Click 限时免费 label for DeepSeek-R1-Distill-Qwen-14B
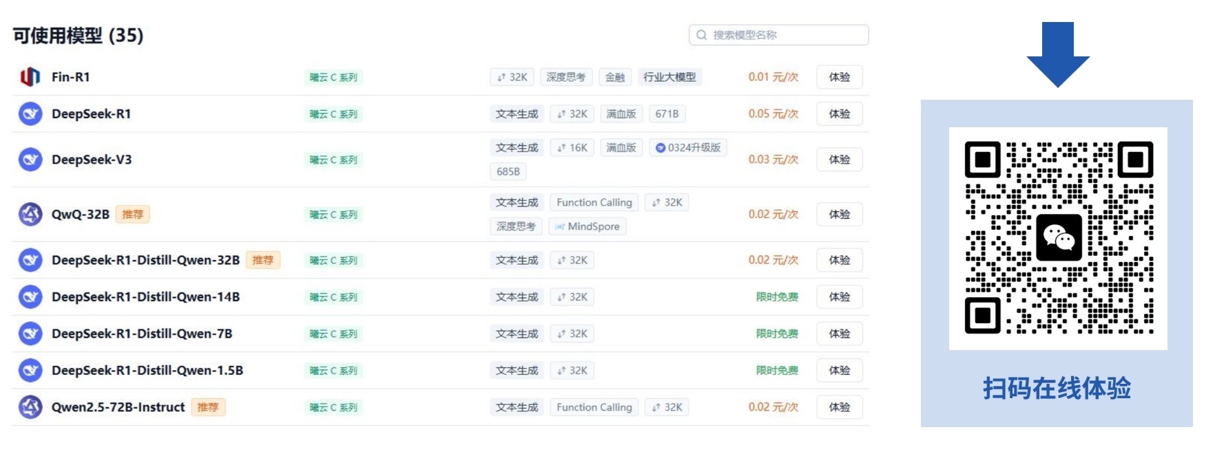This screenshot has height=456, width=1206. tap(777, 297)
